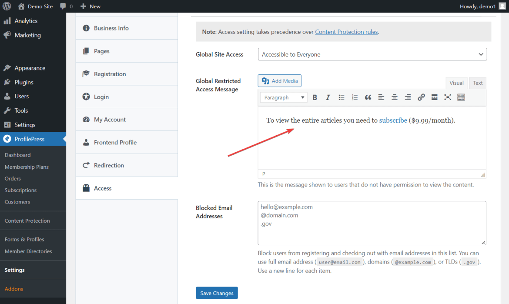
Task: Select My Account settings tab
Action: 127,120
